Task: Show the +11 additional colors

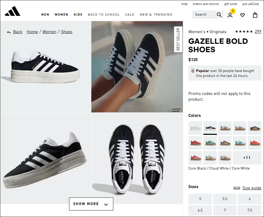Action: 247,158
